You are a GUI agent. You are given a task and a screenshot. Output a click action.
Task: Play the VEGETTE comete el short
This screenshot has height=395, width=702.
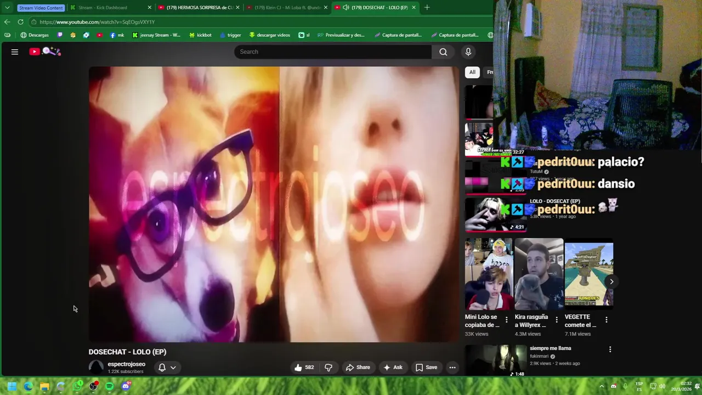pyautogui.click(x=589, y=274)
